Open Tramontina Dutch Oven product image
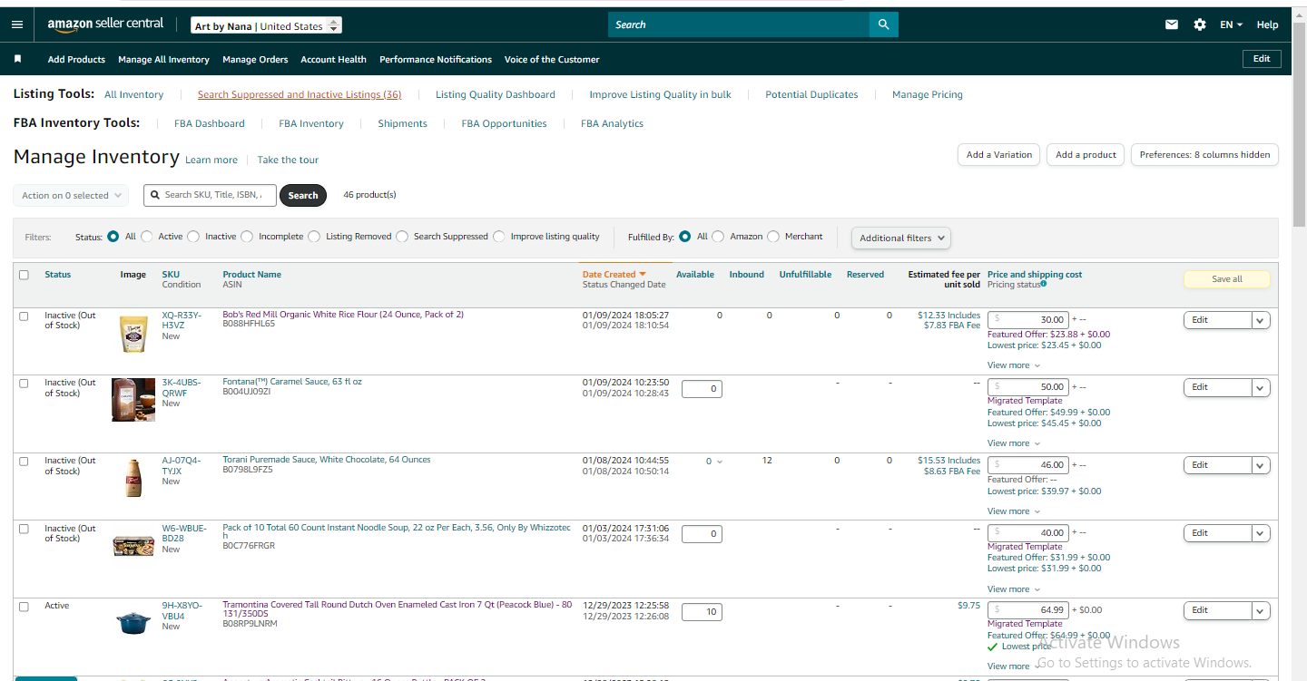The image size is (1307, 681). click(x=133, y=622)
